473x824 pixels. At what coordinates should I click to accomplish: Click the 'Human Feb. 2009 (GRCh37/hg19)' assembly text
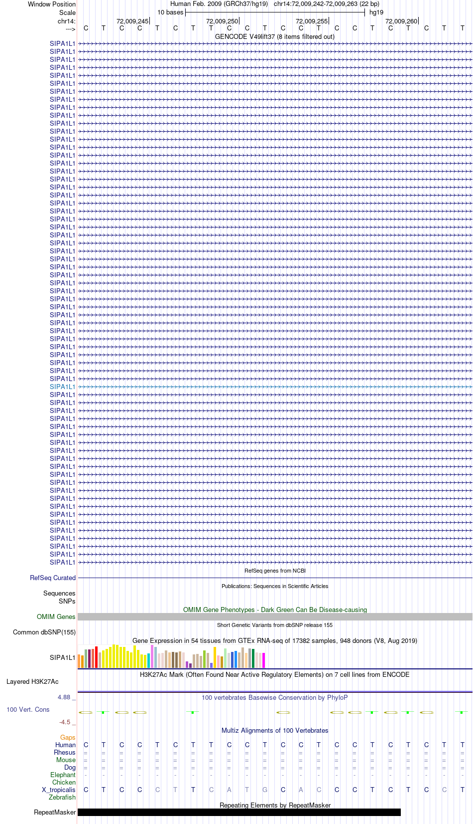pos(219,3)
